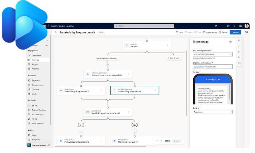Click the plus icon in the top bar
This screenshot has width=255, height=153.
(222, 26)
